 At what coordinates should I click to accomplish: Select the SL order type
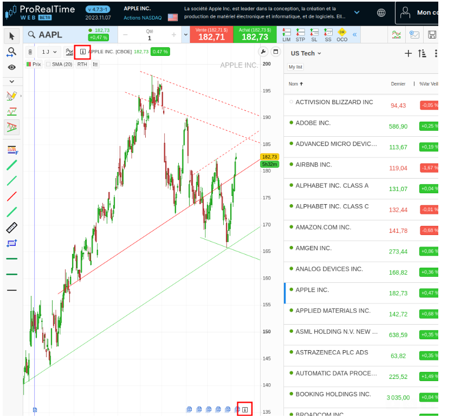(314, 35)
